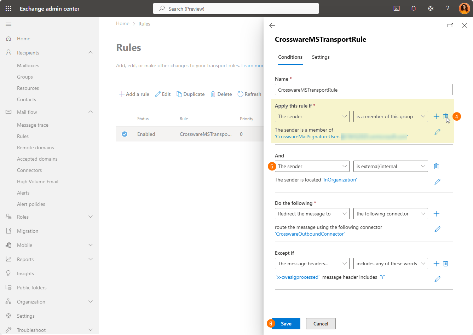Open Insights in the sidebar
Viewport: 473px width, 335px height.
[x=25, y=273]
